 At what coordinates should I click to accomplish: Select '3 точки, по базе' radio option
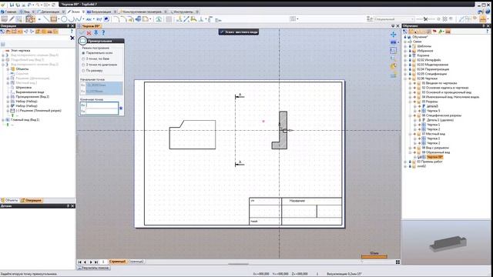click(83, 58)
